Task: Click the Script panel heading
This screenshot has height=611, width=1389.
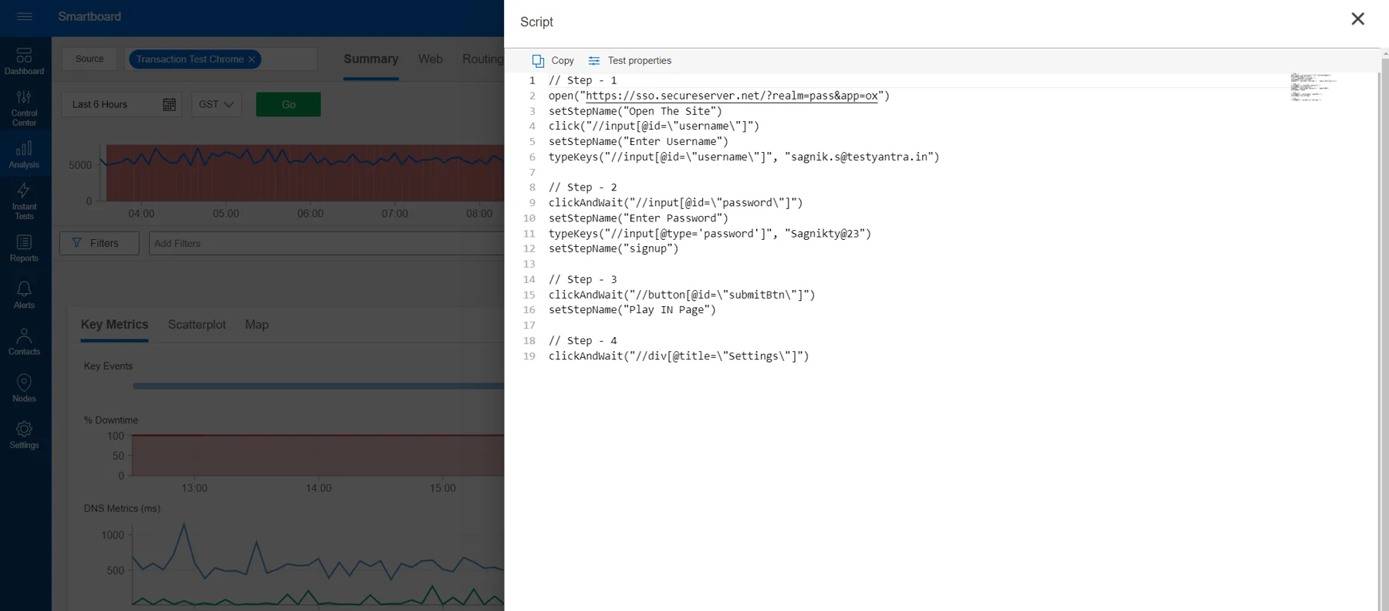Action: coord(536,22)
